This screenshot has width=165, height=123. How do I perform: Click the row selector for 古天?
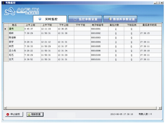[x=6, y=59]
